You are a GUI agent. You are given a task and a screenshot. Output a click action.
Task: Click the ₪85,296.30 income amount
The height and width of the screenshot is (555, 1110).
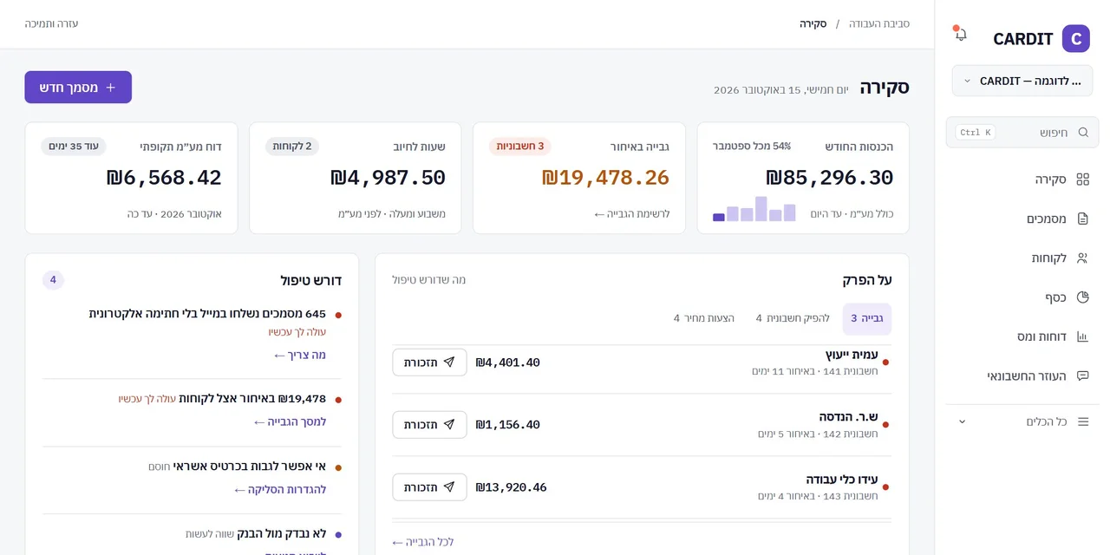830,178
